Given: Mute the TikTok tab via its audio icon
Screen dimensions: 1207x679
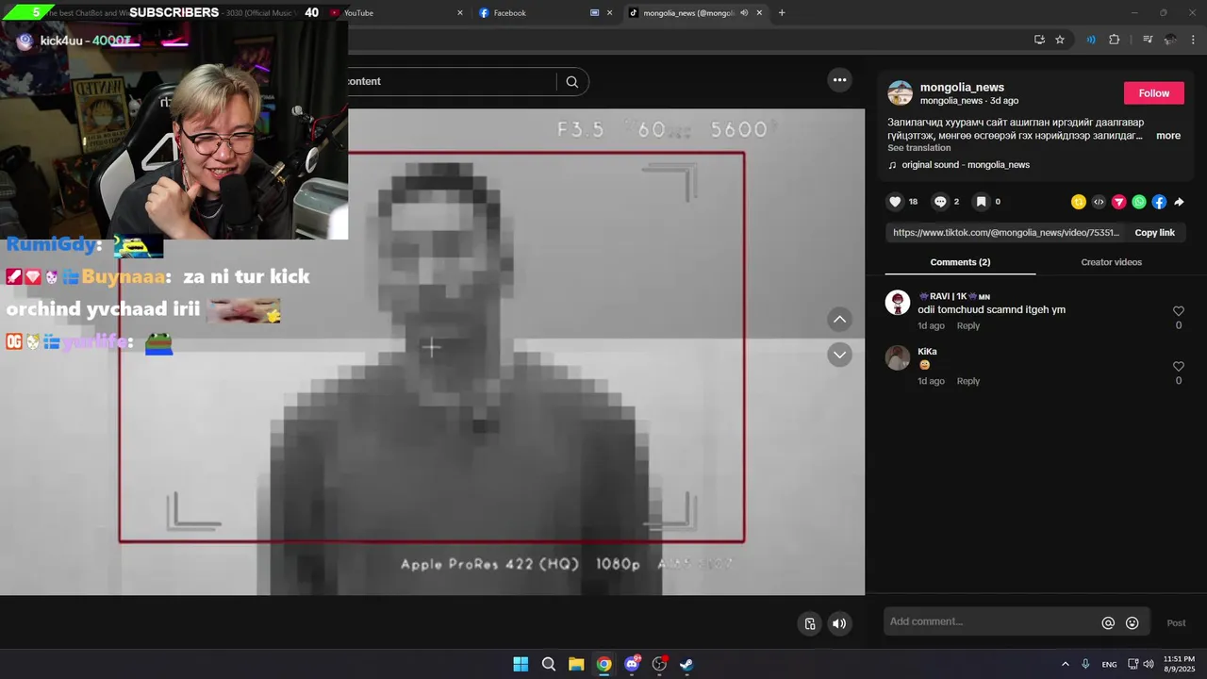Looking at the screenshot, I should coord(744,13).
